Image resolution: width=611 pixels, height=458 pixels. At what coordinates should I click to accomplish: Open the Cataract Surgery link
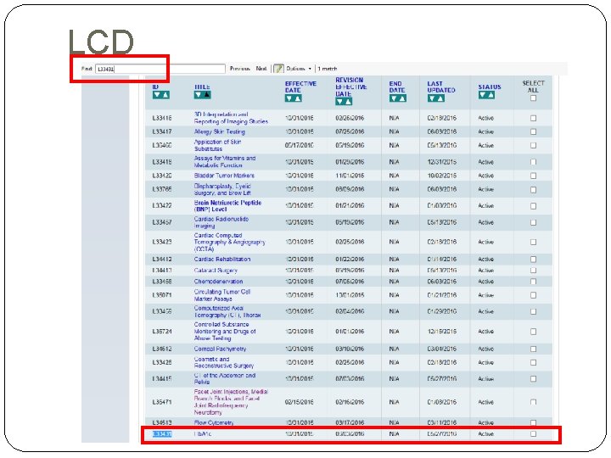tap(216, 271)
